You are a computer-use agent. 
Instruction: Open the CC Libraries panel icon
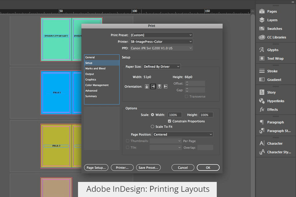click(x=262, y=37)
